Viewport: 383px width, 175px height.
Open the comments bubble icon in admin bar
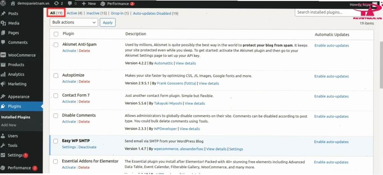[x=70, y=4]
